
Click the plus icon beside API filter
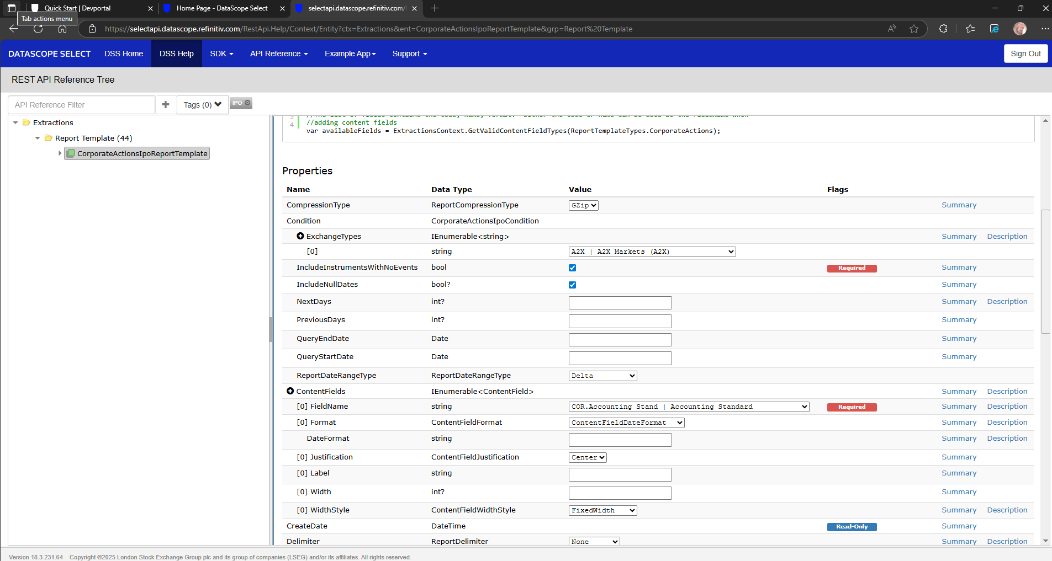(x=166, y=104)
